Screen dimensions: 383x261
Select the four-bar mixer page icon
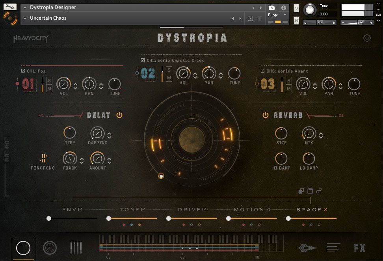[x=76, y=248]
